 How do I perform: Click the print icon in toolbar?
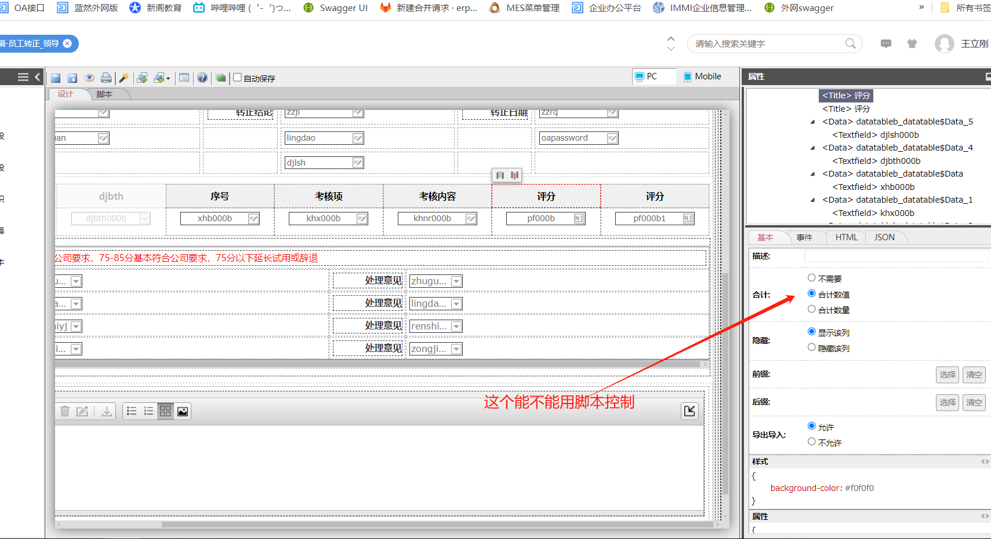pyautogui.click(x=106, y=78)
